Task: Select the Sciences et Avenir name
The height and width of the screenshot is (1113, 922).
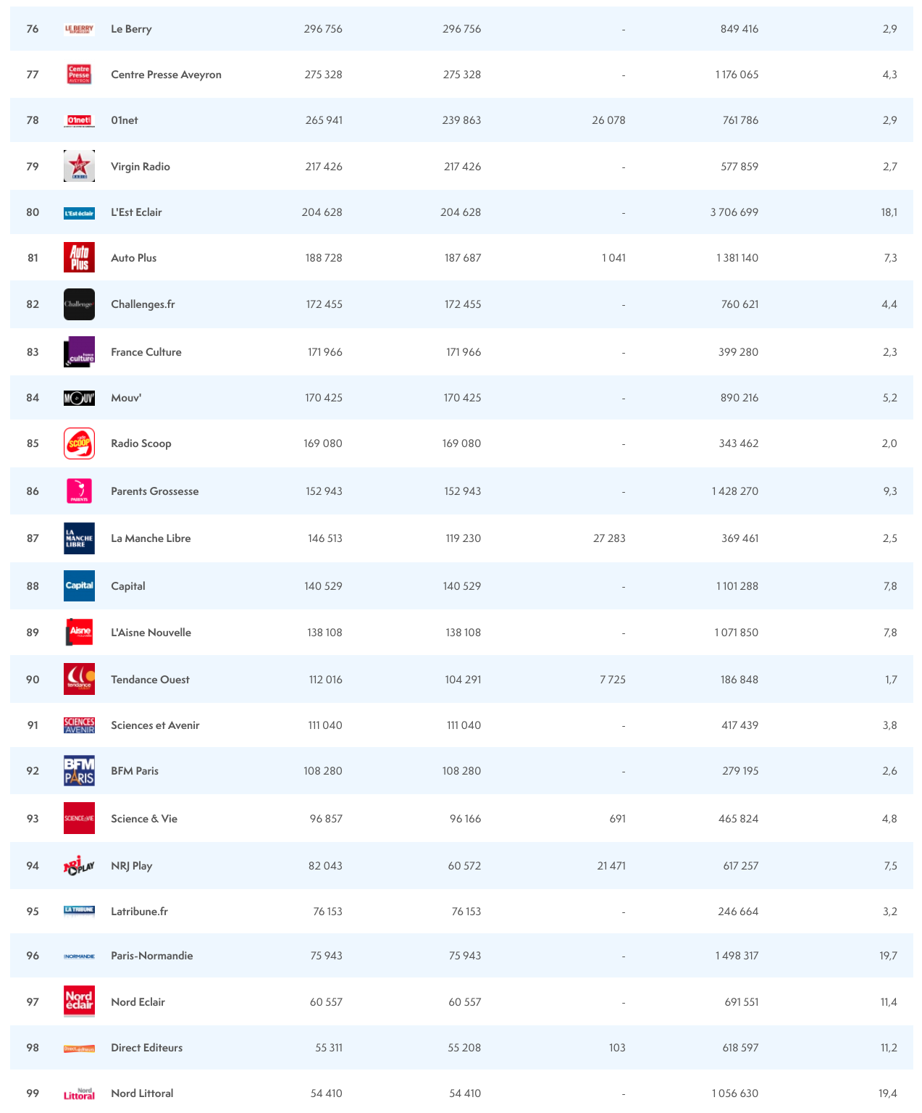Action: point(155,725)
